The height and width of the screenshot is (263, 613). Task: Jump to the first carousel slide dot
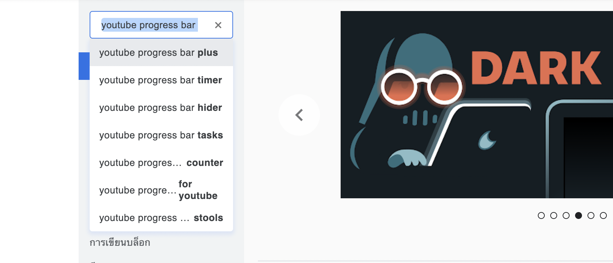541,215
